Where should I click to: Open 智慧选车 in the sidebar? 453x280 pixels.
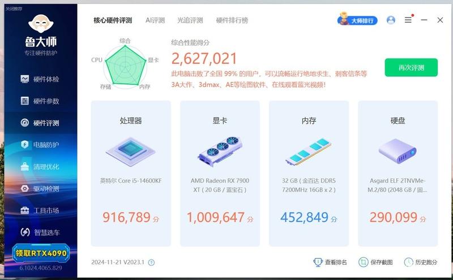coord(40,232)
